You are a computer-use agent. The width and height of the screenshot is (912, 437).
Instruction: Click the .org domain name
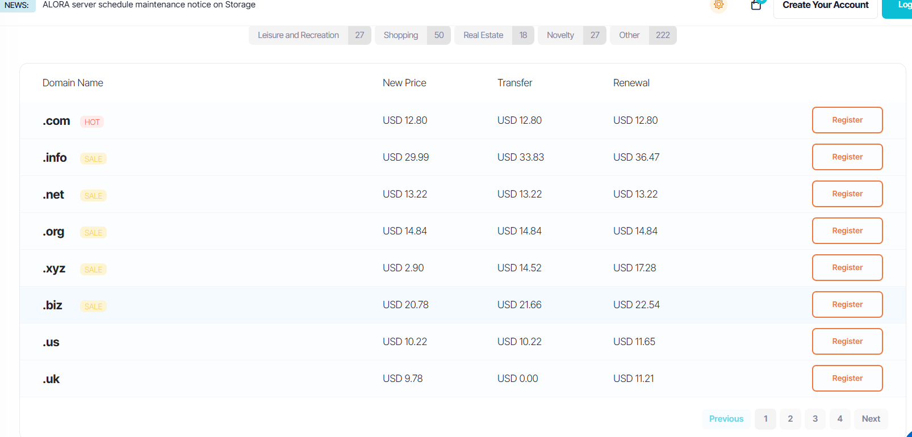[53, 232]
